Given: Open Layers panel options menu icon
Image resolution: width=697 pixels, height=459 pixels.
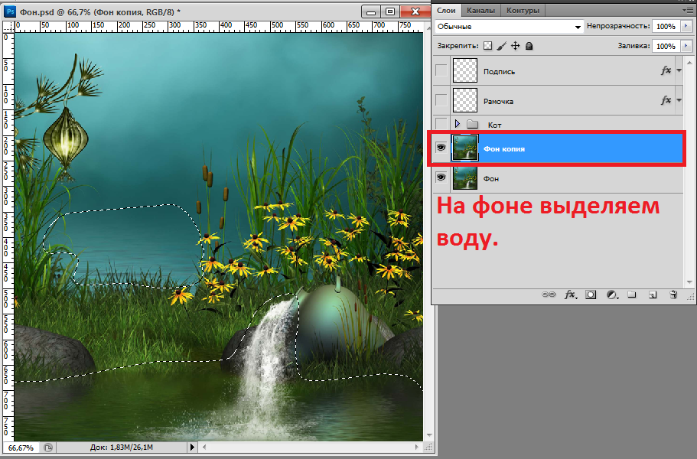Looking at the screenshot, I should coord(689,10).
